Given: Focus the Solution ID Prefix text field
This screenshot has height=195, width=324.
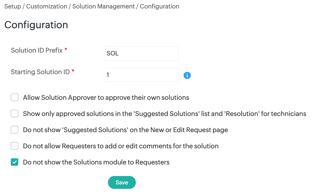Looking at the screenshot, I should (x=141, y=53).
